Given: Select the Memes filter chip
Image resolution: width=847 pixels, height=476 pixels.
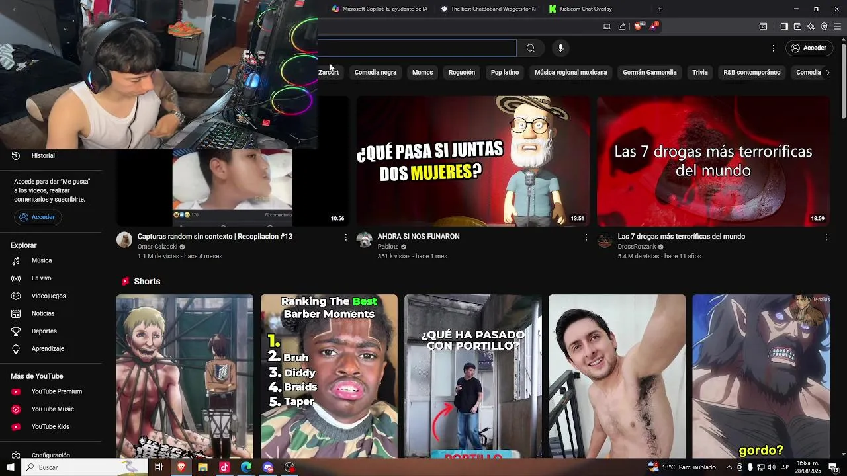Looking at the screenshot, I should 422,73.
